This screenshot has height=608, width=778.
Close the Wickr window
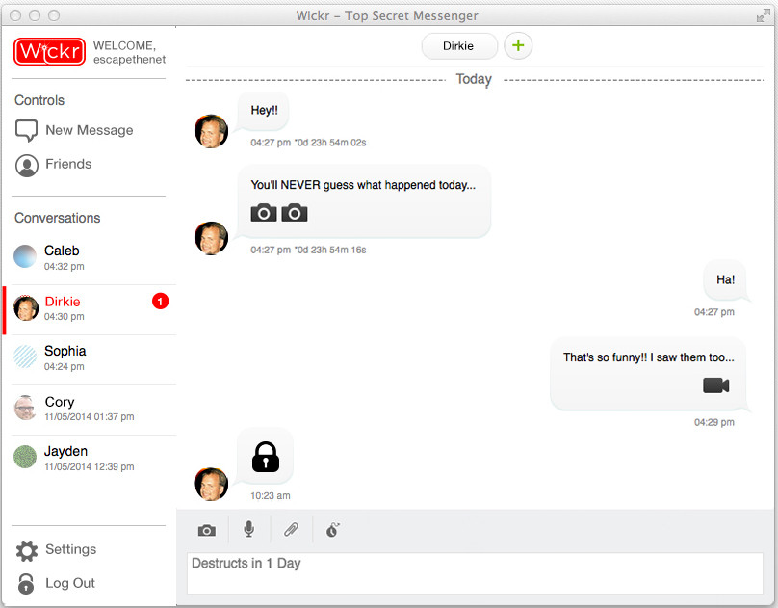(15, 15)
